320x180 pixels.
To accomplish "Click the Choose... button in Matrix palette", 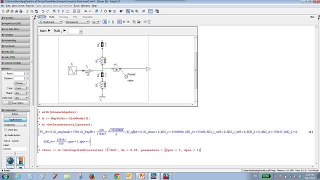I will pos(20,83).
